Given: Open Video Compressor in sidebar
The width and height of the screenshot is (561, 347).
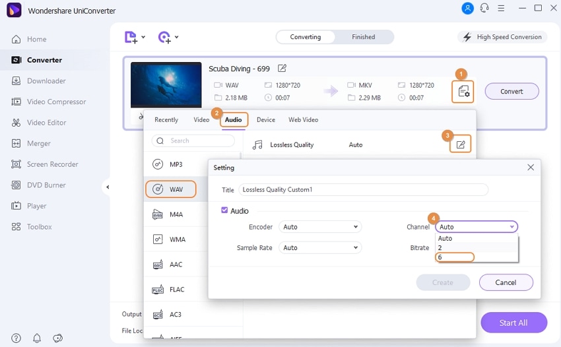Looking at the screenshot, I should 49,102.
